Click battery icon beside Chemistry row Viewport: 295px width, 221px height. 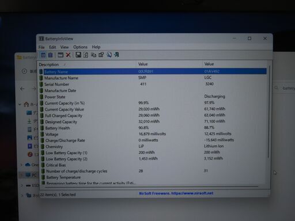(x=42, y=146)
